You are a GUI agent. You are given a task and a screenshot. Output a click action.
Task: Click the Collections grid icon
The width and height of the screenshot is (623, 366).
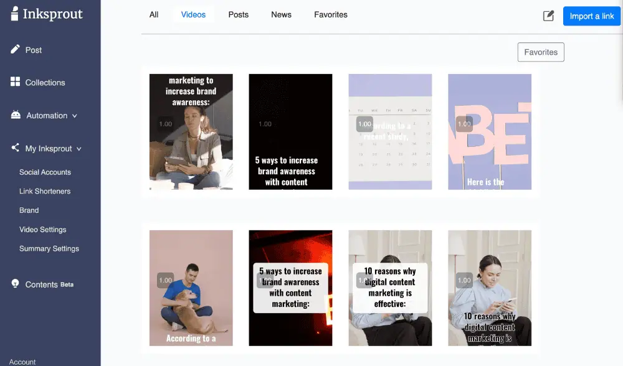16,82
